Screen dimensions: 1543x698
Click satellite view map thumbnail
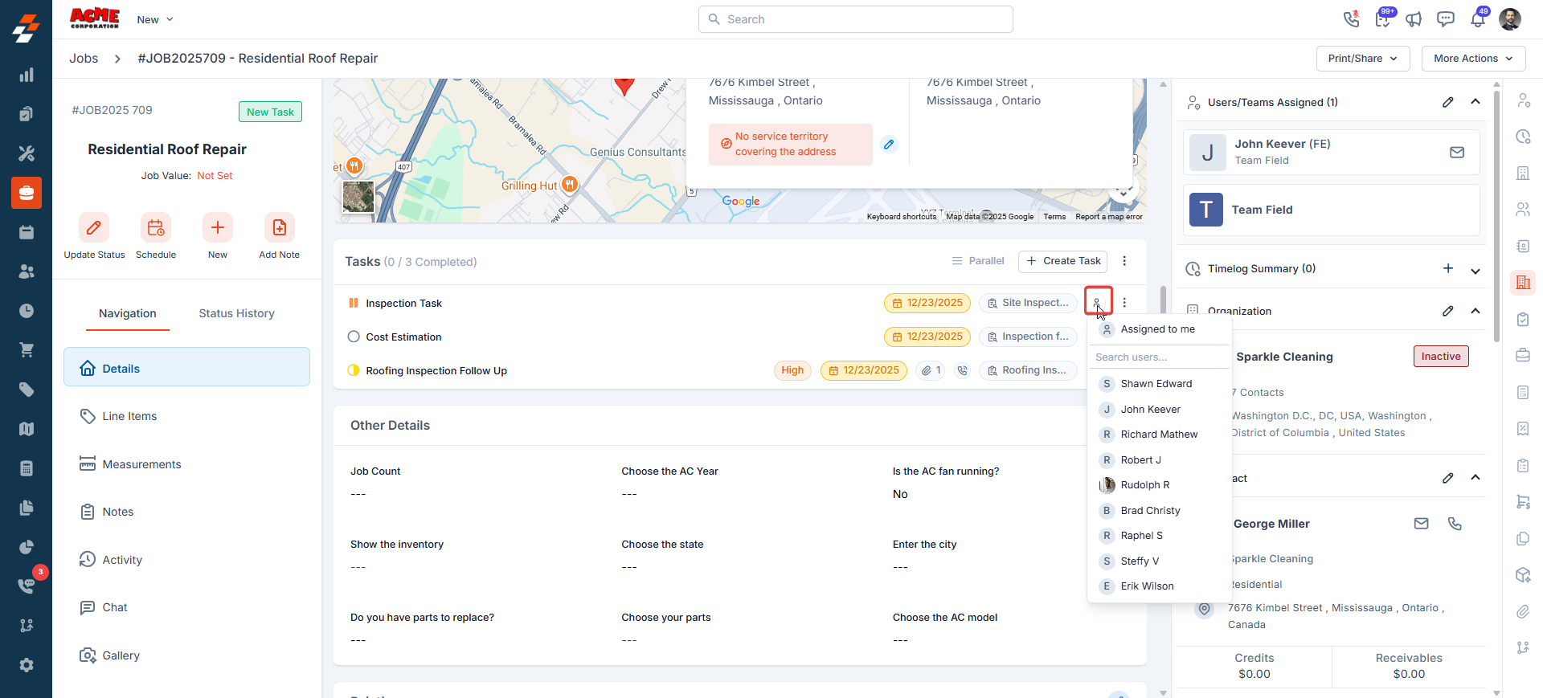tap(358, 197)
